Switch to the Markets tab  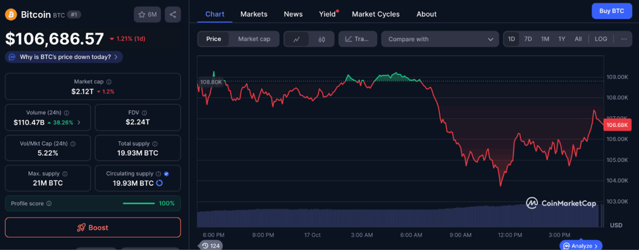[x=254, y=14]
